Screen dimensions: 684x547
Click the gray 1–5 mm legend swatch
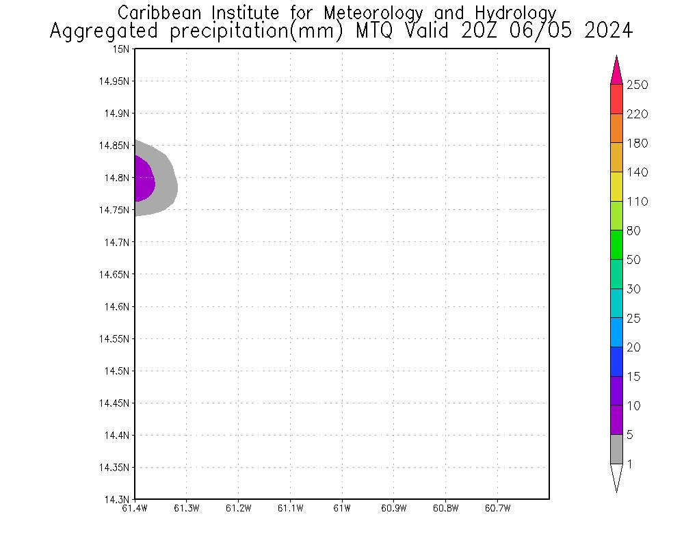pyautogui.click(x=616, y=449)
